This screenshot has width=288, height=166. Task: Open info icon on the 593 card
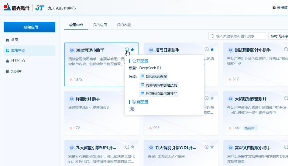(206, 98)
